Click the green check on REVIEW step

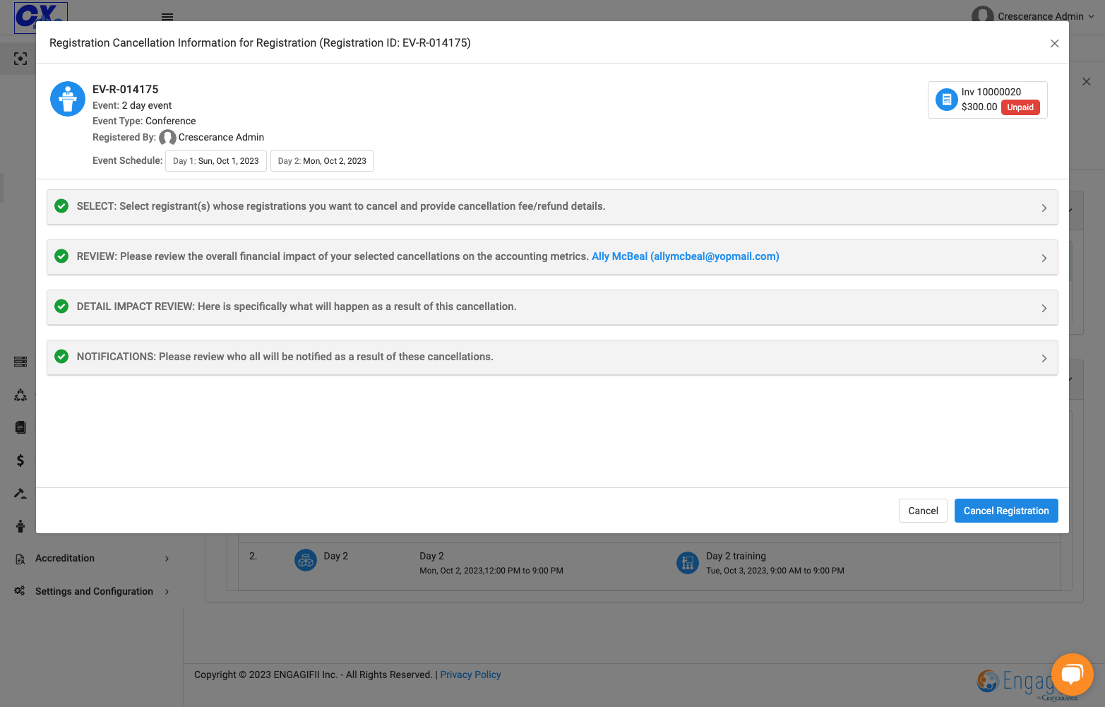(61, 256)
